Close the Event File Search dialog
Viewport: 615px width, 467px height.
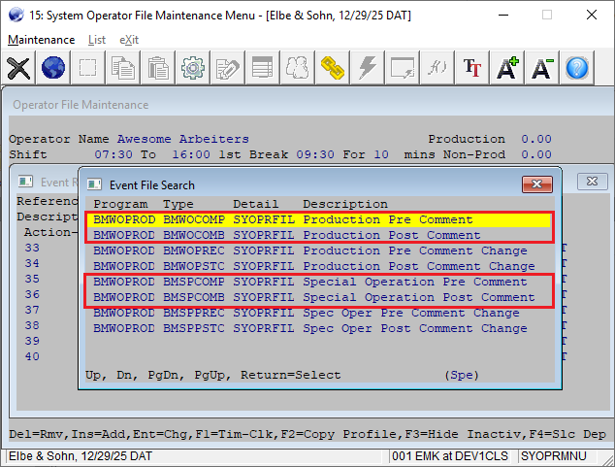point(536,184)
